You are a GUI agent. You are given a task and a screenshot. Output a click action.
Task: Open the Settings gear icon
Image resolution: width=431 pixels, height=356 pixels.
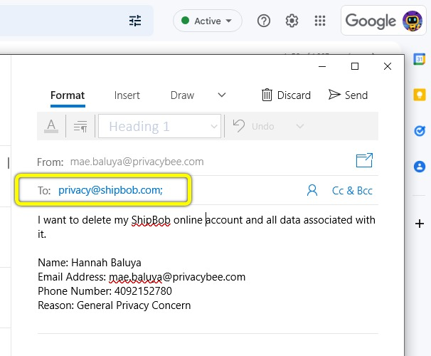[292, 21]
